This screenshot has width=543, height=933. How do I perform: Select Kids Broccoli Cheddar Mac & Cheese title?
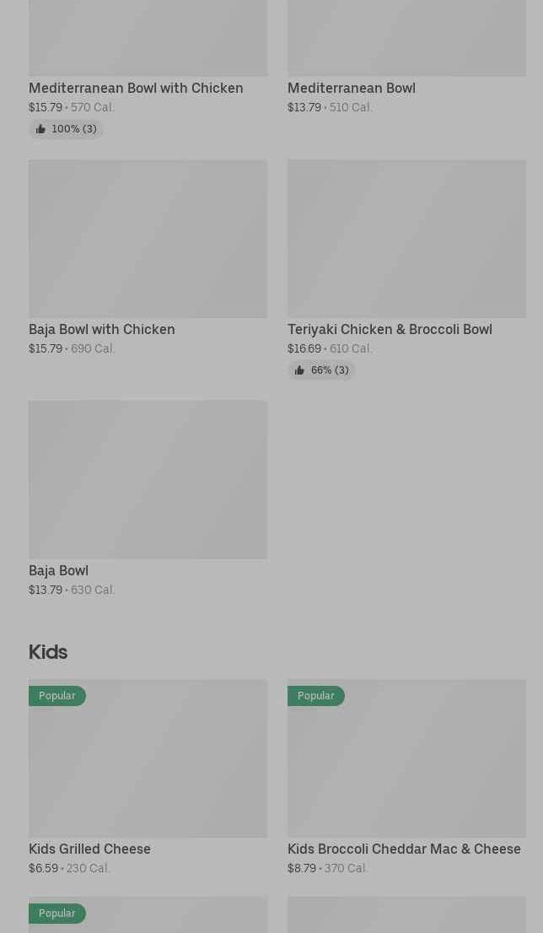[404, 849]
